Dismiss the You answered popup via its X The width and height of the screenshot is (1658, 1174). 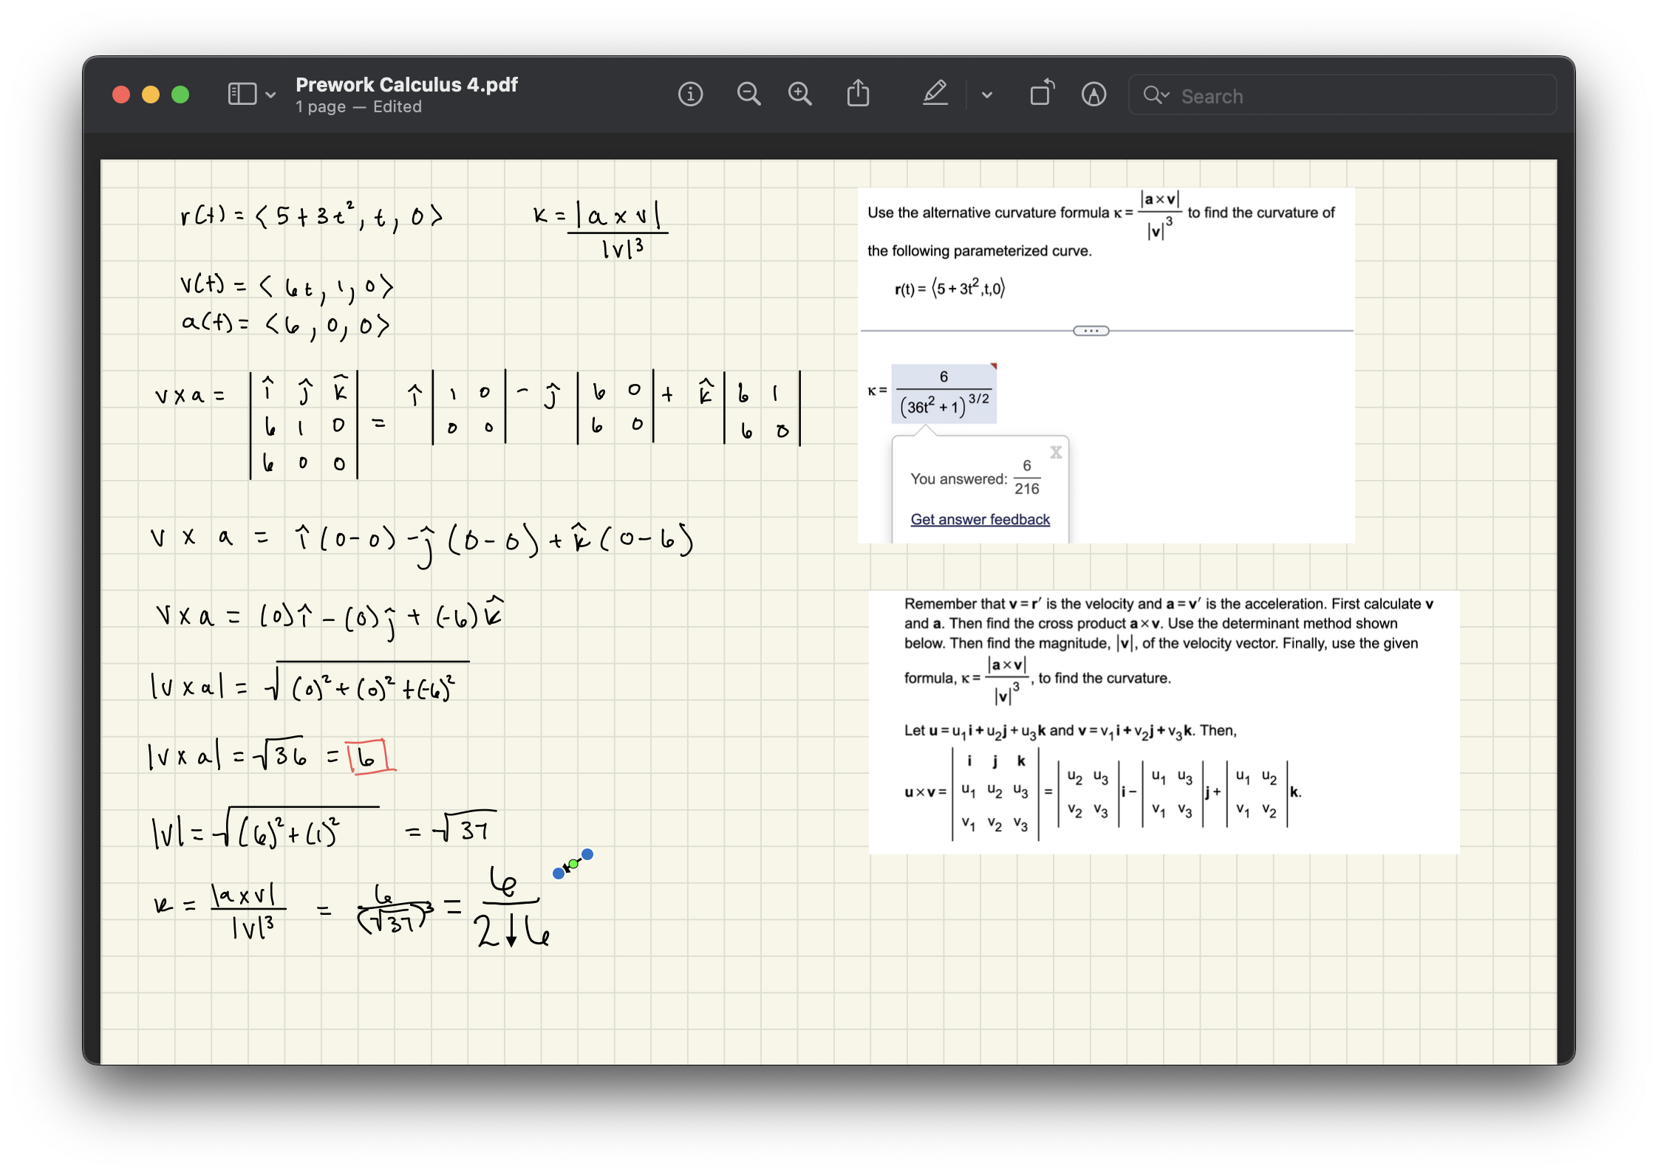pyautogui.click(x=1055, y=452)
